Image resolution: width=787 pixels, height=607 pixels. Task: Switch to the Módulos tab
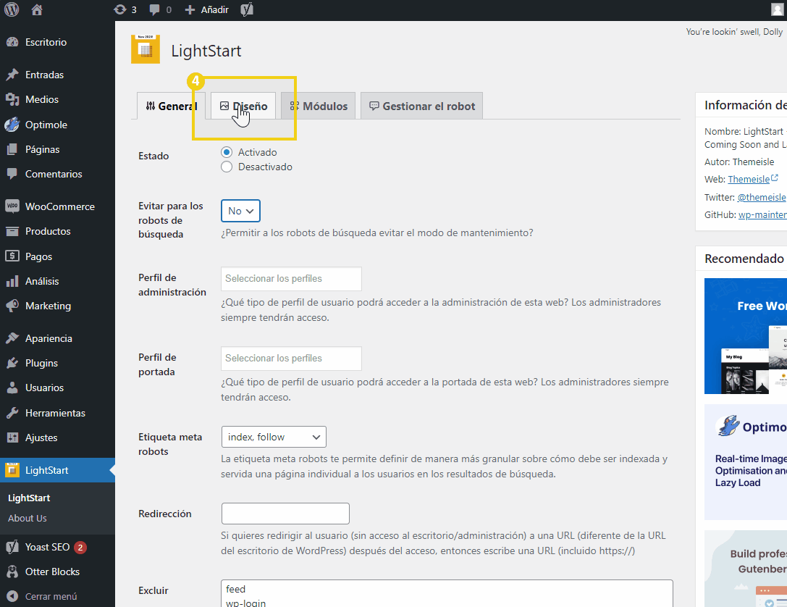pyautogui.click(x=319, y=106)
